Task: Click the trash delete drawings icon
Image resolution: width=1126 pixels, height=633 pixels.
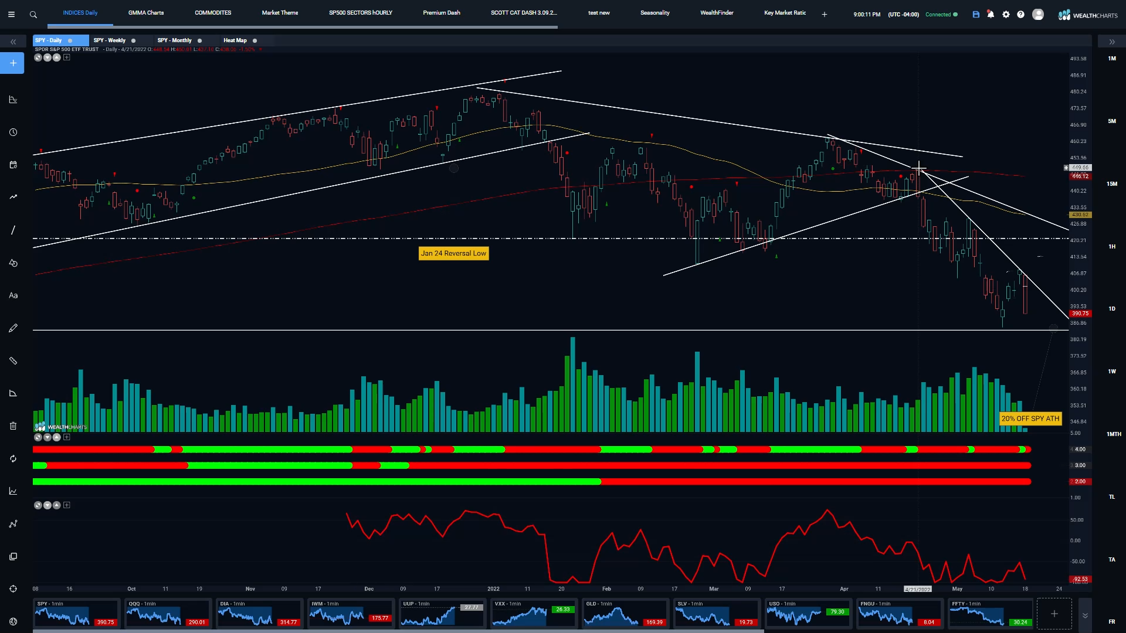Action: tap(13, 426)
